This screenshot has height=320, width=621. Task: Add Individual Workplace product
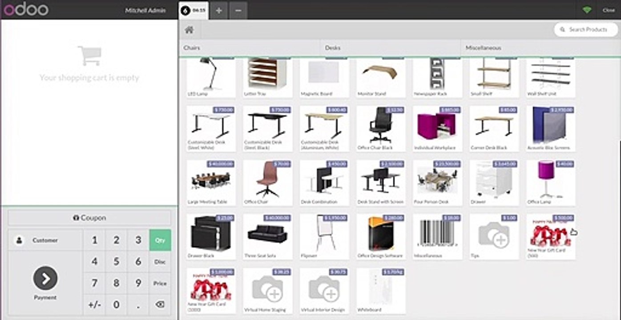pyautogui.click(x=437, y=128)
